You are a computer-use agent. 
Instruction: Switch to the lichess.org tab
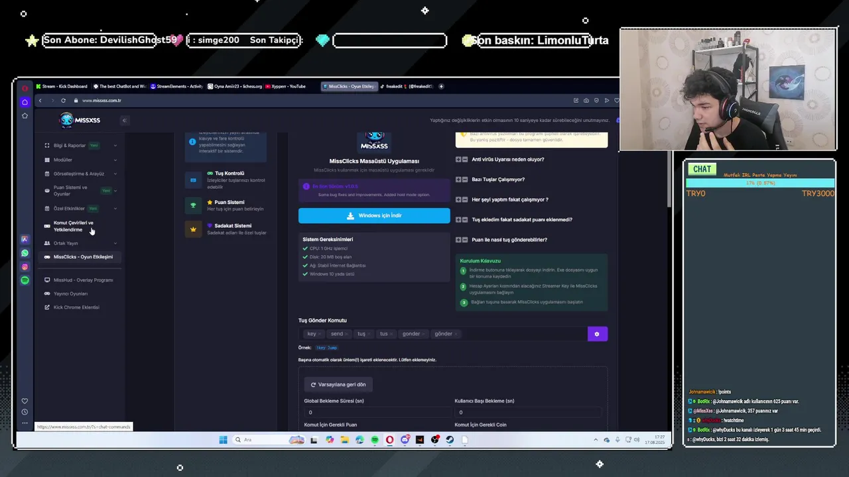click(235, 86)
